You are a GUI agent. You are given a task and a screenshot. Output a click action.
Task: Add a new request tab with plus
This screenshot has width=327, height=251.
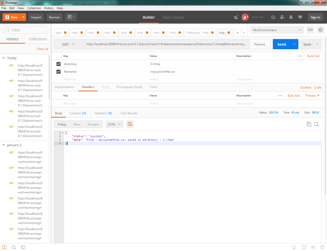tap(238, 32)
